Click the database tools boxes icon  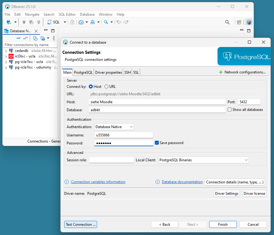point(93,22)
